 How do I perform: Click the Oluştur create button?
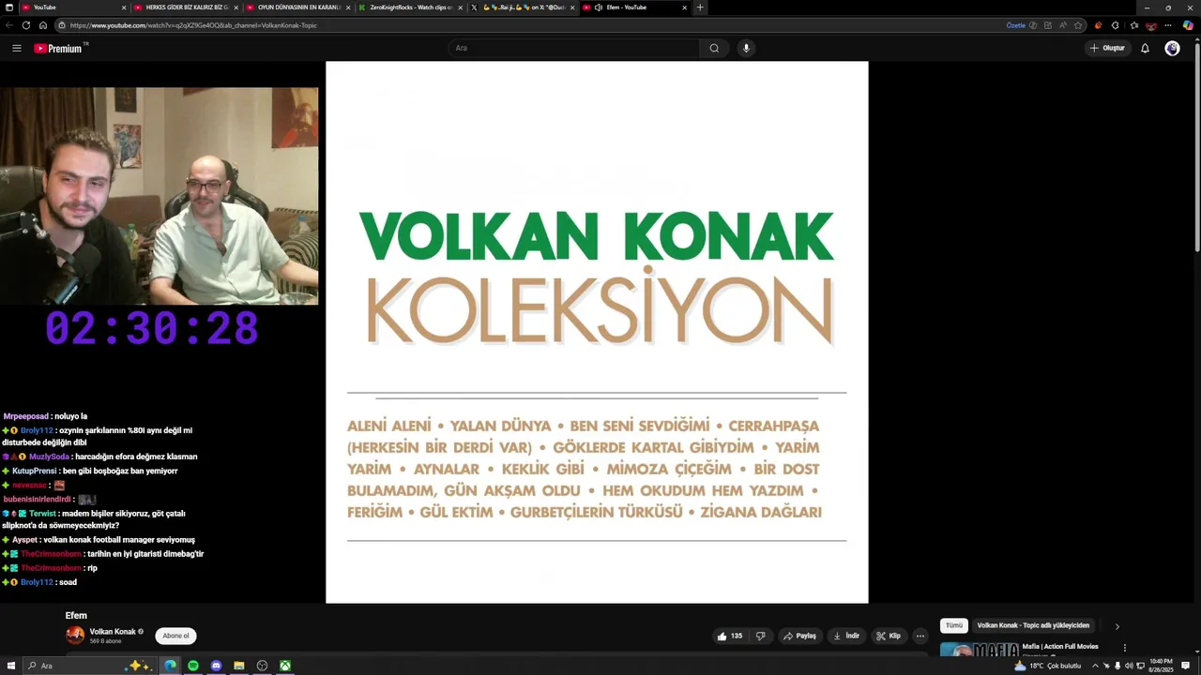1107,48
